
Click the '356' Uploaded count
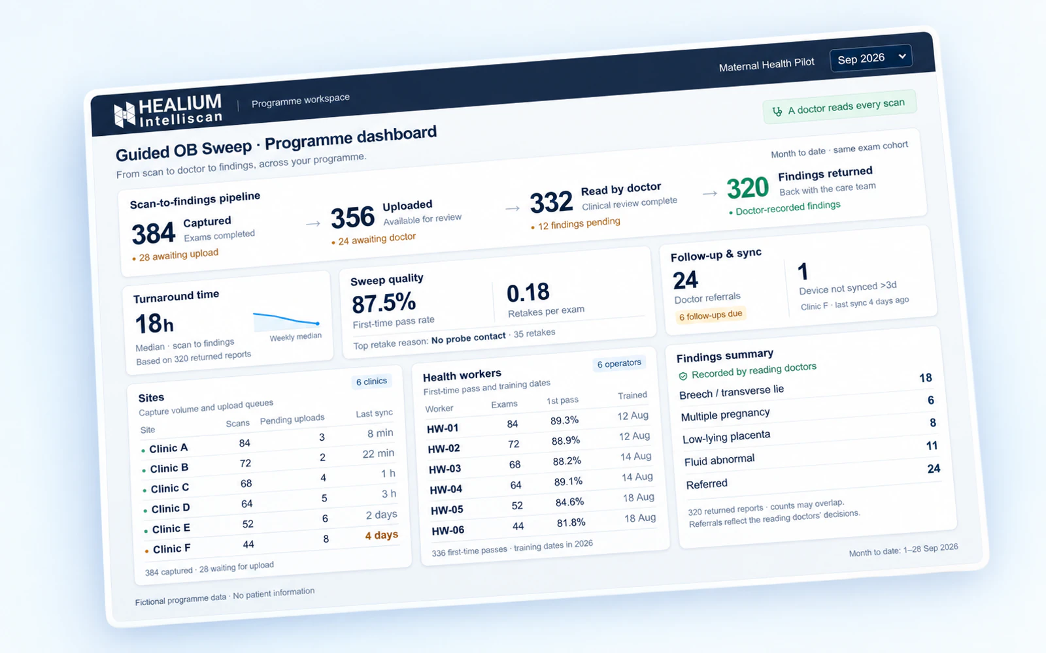pos(352,217)
